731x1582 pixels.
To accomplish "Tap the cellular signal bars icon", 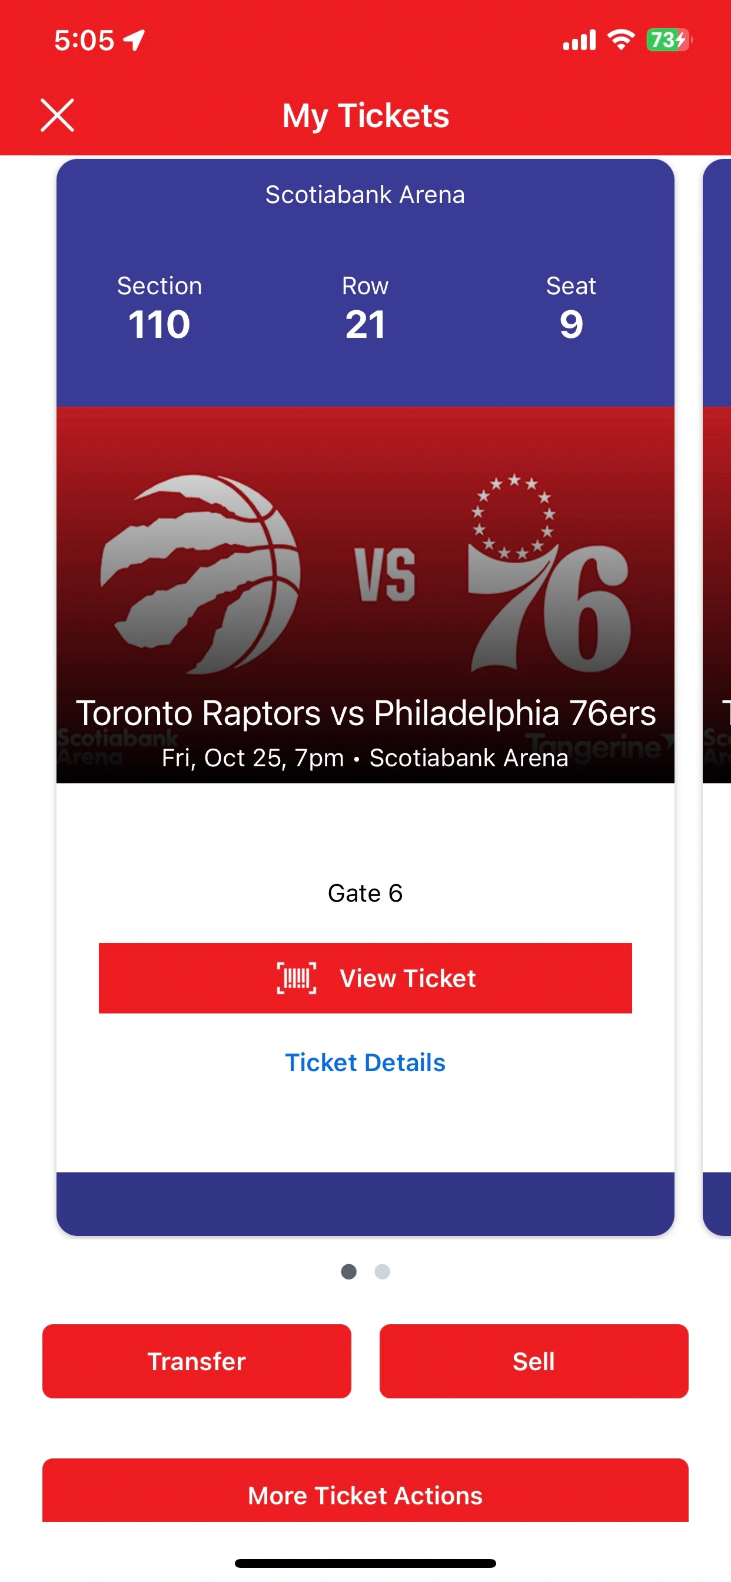I will coord(579,41).
